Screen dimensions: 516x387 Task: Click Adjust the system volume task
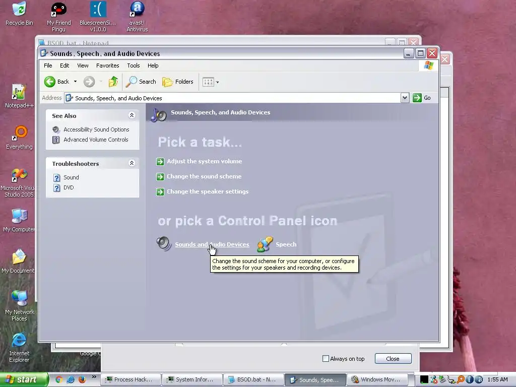tap(205, 161)
